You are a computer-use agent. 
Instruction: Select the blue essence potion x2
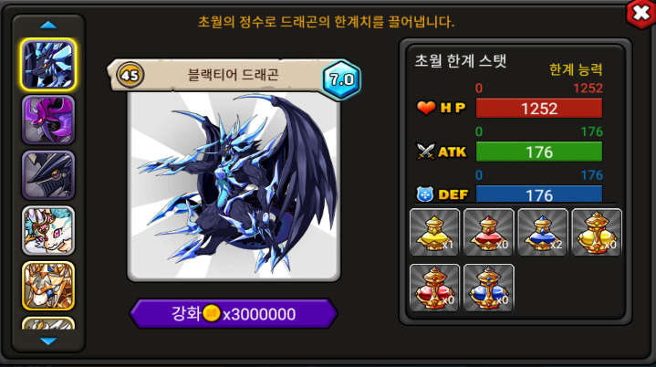click(x=543, y=232)
